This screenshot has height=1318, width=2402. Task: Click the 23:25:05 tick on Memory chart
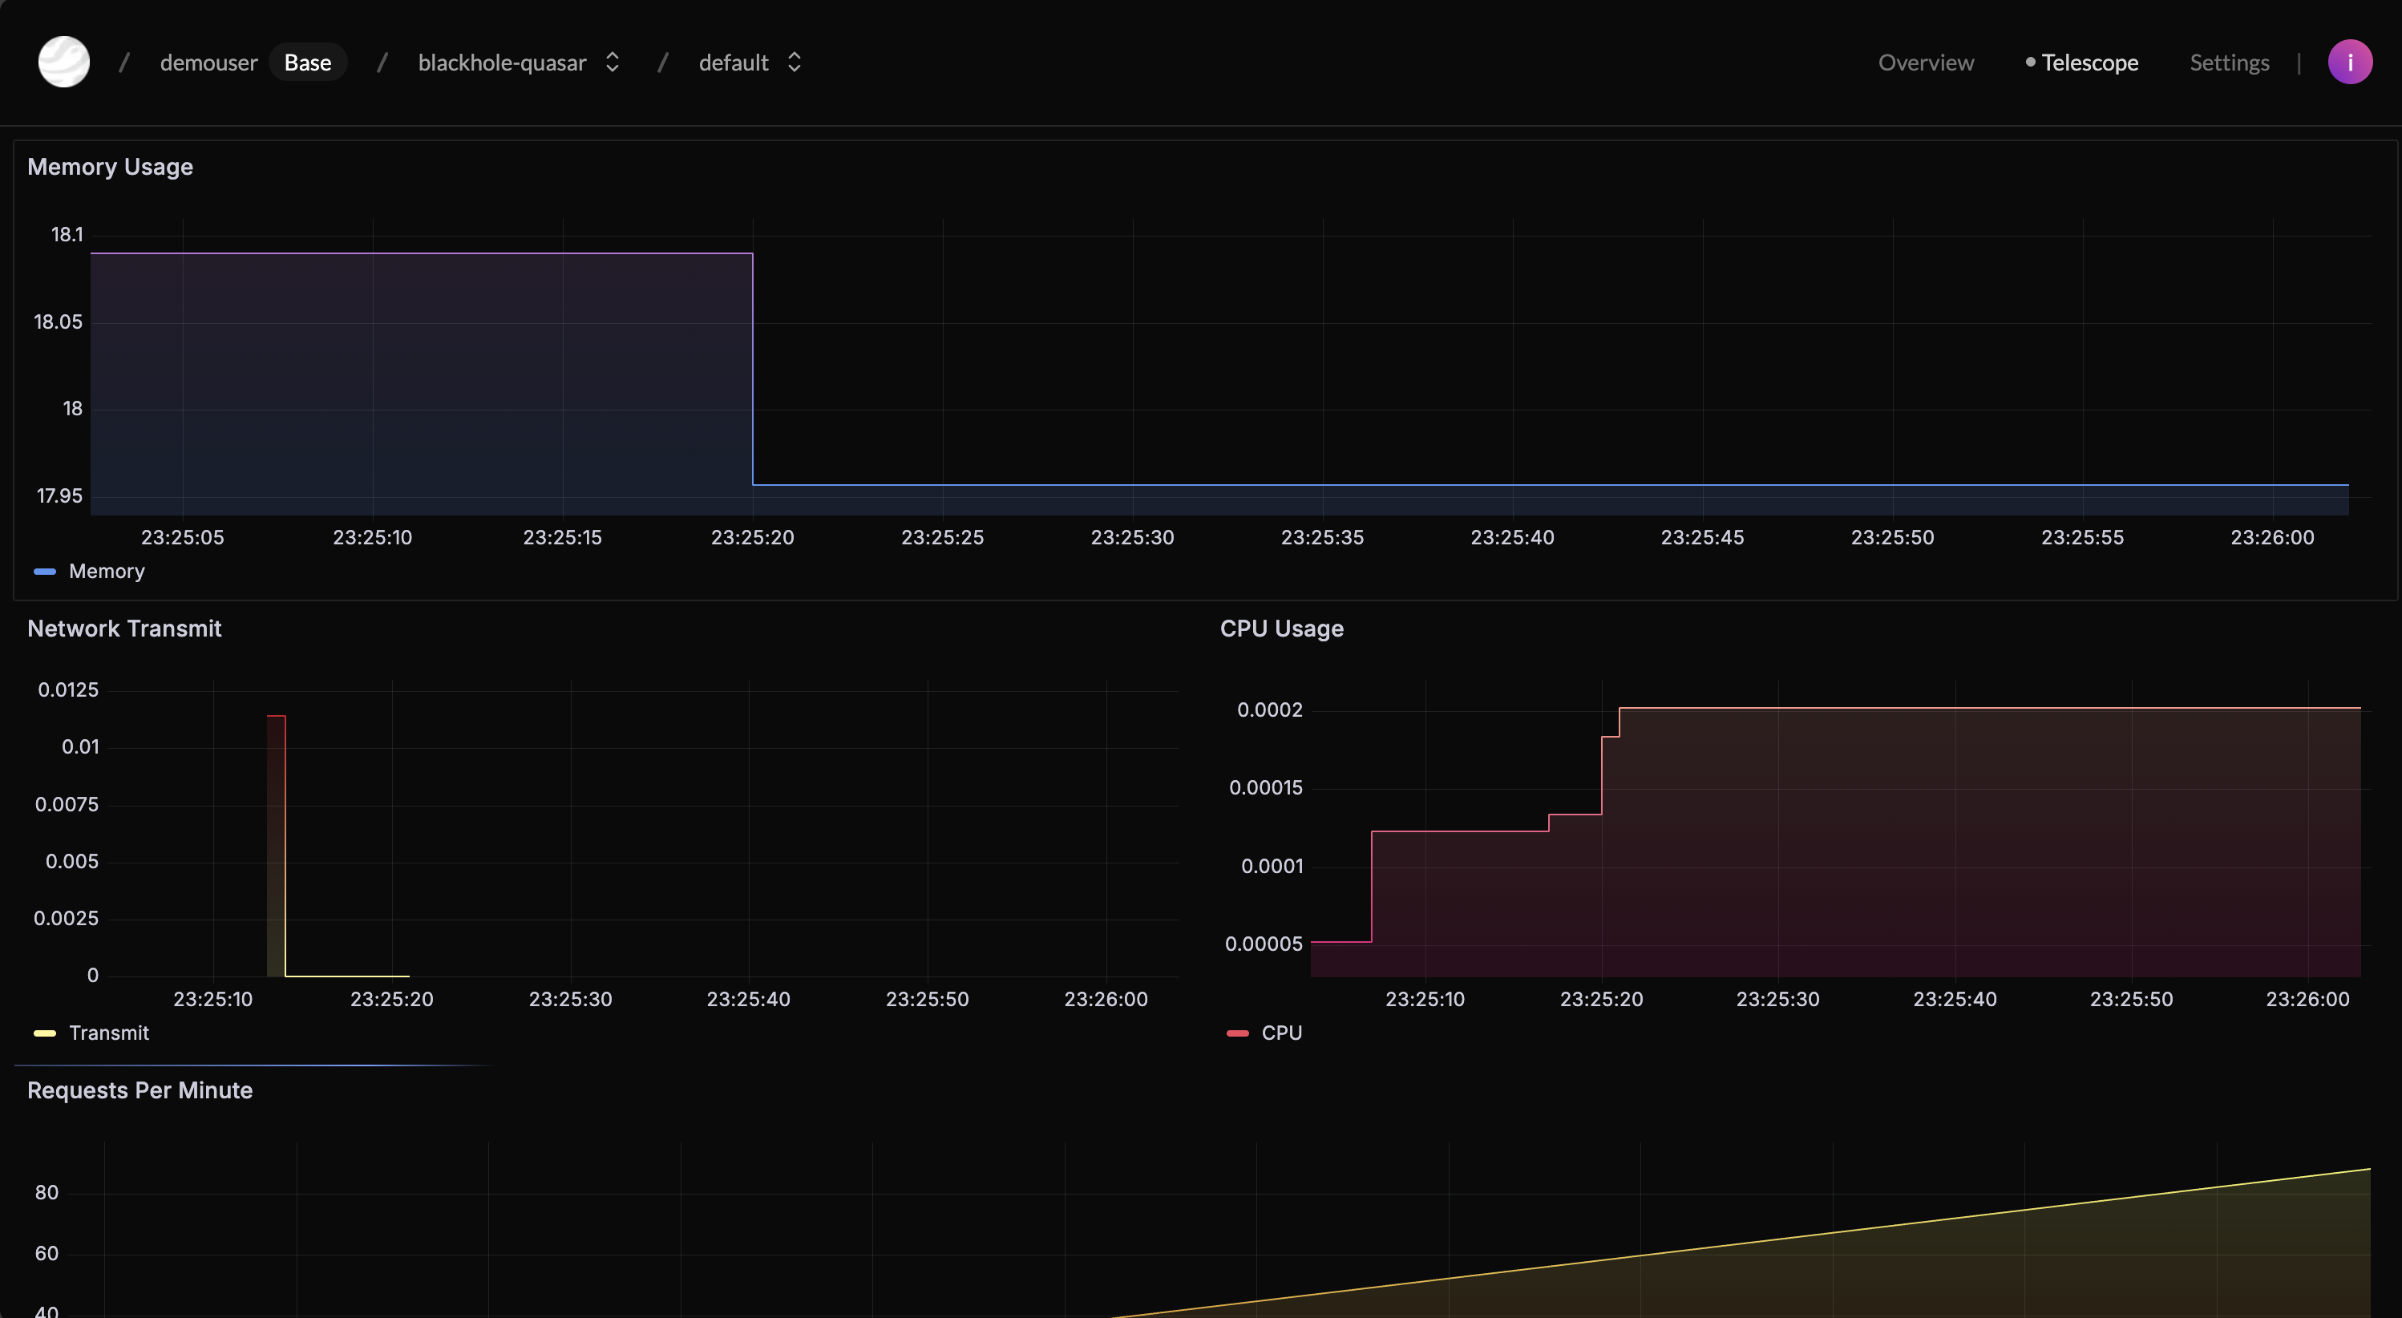point(183,537)
